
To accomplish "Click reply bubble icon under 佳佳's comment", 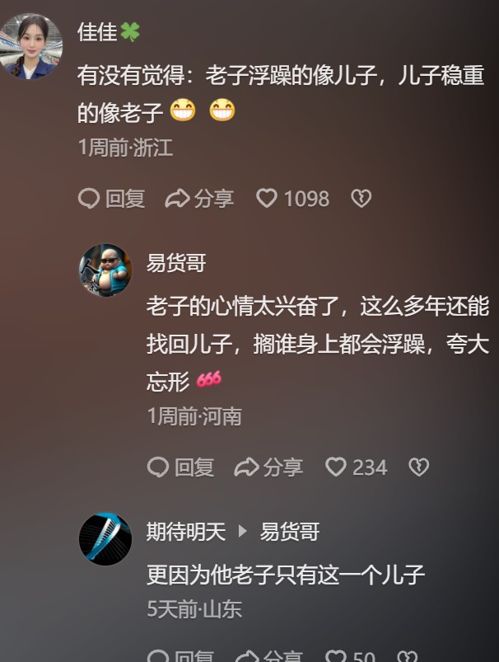I will click(89, 199).
